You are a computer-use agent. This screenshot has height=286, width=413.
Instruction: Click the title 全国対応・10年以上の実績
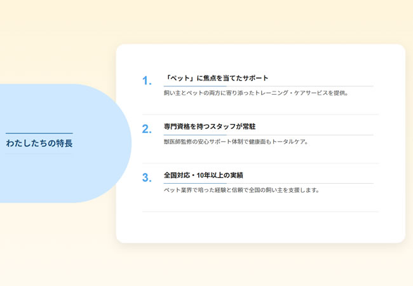[203, 175]
